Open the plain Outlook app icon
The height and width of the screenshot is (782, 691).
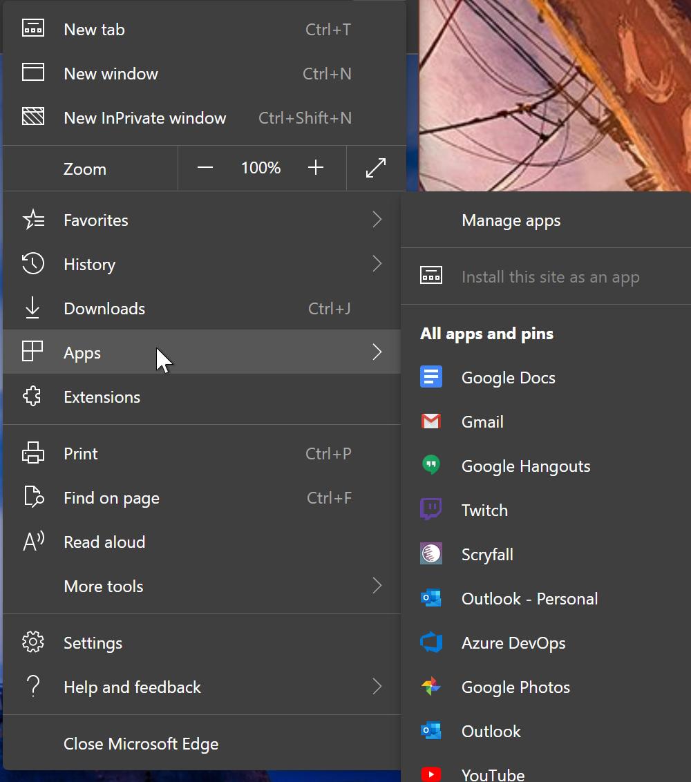pos(431,731)
